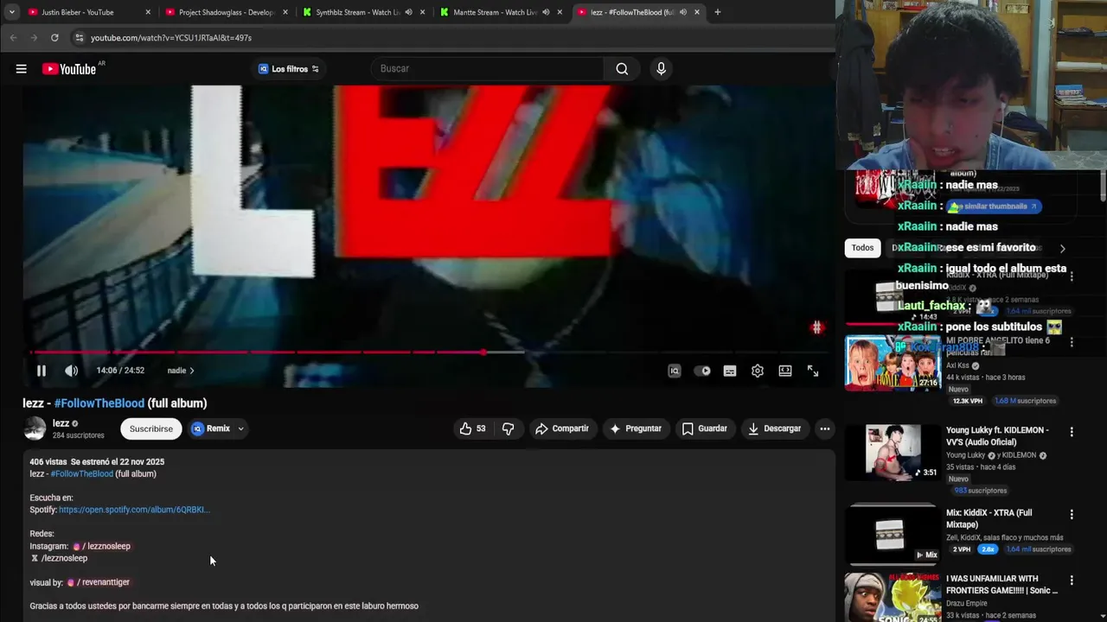Share the video via Compartir
Viewport: 1107px width, 622px height.
562,428
